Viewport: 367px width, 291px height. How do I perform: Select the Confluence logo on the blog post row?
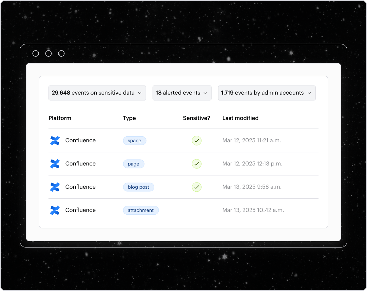(x=55, y=187)
